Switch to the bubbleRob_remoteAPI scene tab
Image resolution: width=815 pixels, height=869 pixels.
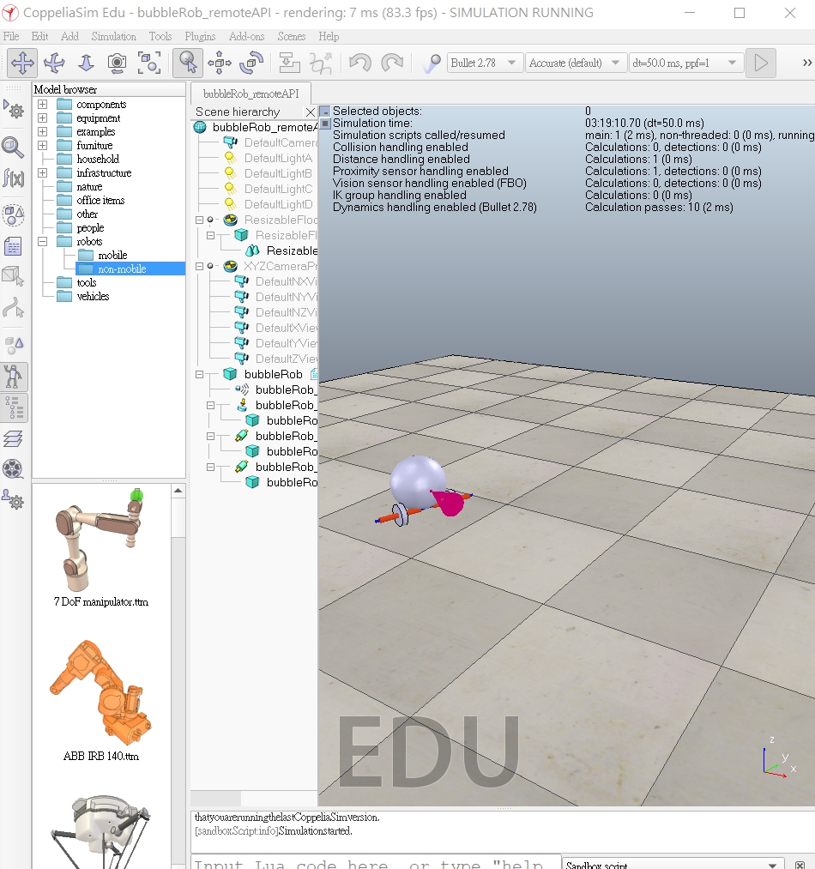pos(251,94)
